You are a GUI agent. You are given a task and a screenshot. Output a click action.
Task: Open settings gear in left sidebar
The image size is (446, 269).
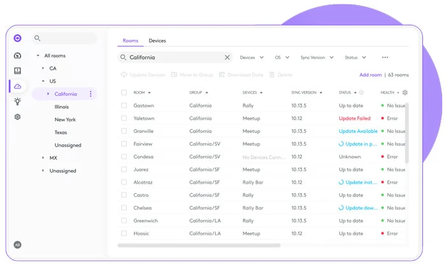17,117
